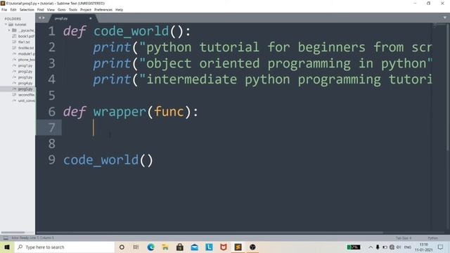Click the microphone tray icon

(x=378, y=247)
